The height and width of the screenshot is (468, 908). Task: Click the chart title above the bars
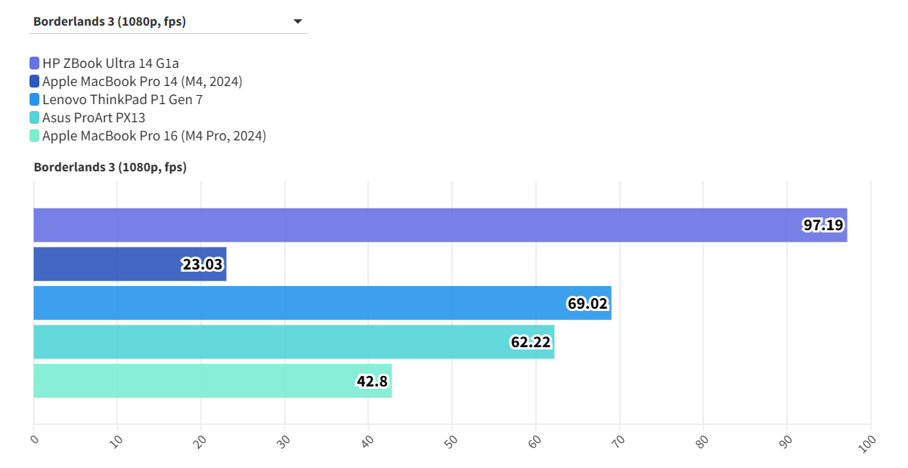coord(110,168)
